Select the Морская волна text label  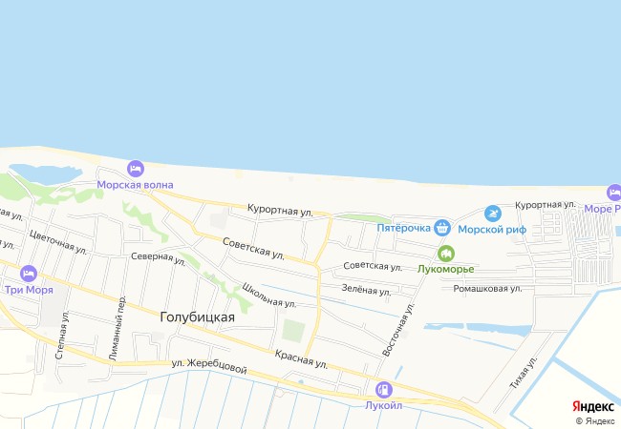tap(135, 185)
